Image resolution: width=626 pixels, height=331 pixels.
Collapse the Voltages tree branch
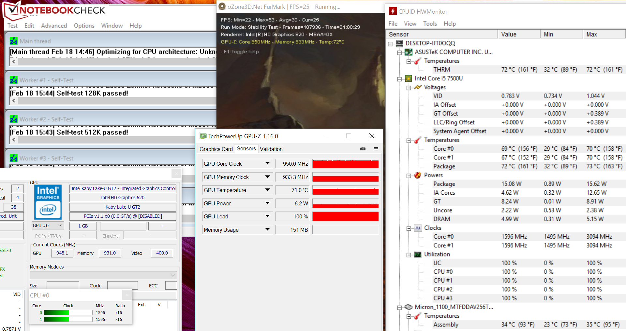click(409, 88)
